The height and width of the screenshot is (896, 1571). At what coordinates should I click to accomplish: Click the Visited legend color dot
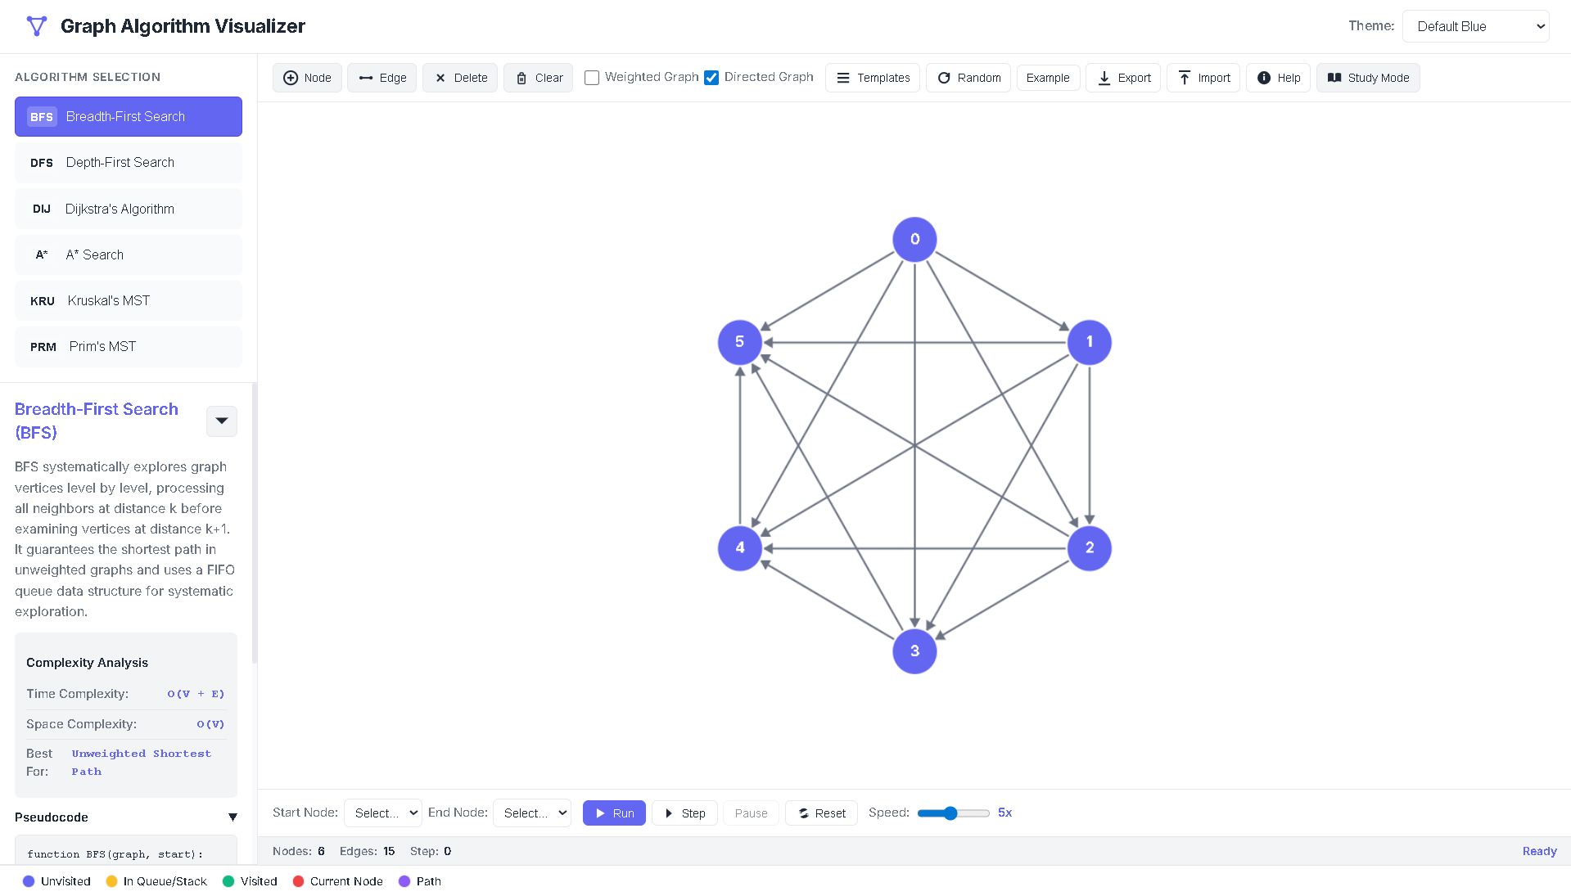point(228,881)
